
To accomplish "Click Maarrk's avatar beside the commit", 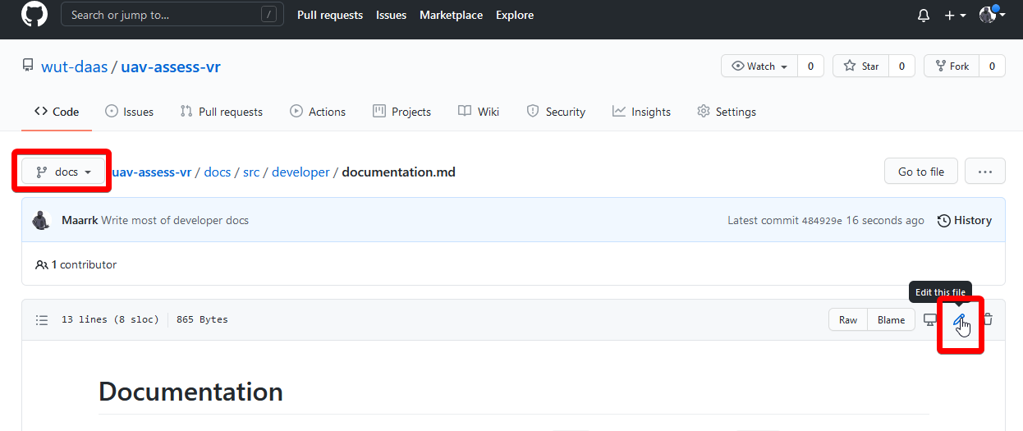I will tap(42, 220).
